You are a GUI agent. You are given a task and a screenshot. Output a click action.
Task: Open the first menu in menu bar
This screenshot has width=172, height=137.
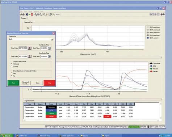coord(21,11)
